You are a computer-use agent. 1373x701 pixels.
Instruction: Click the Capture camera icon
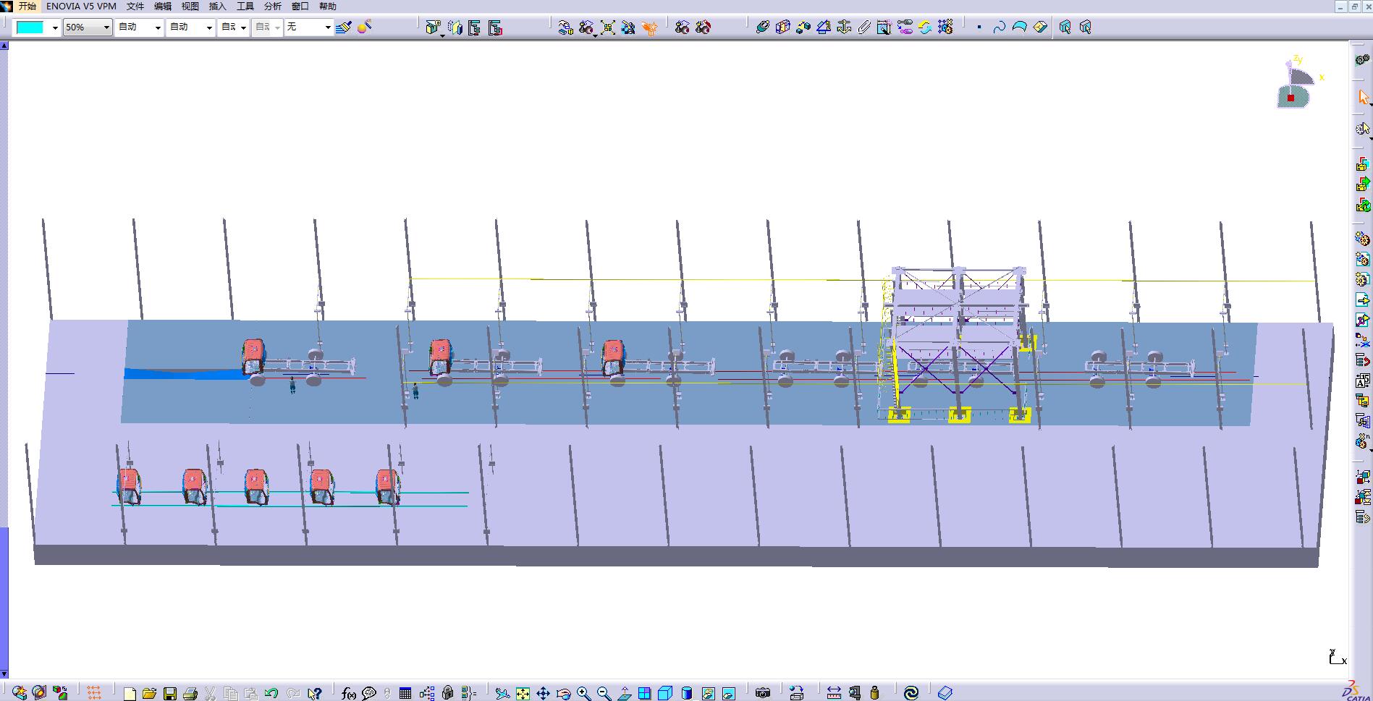click(x=762, y=693)
